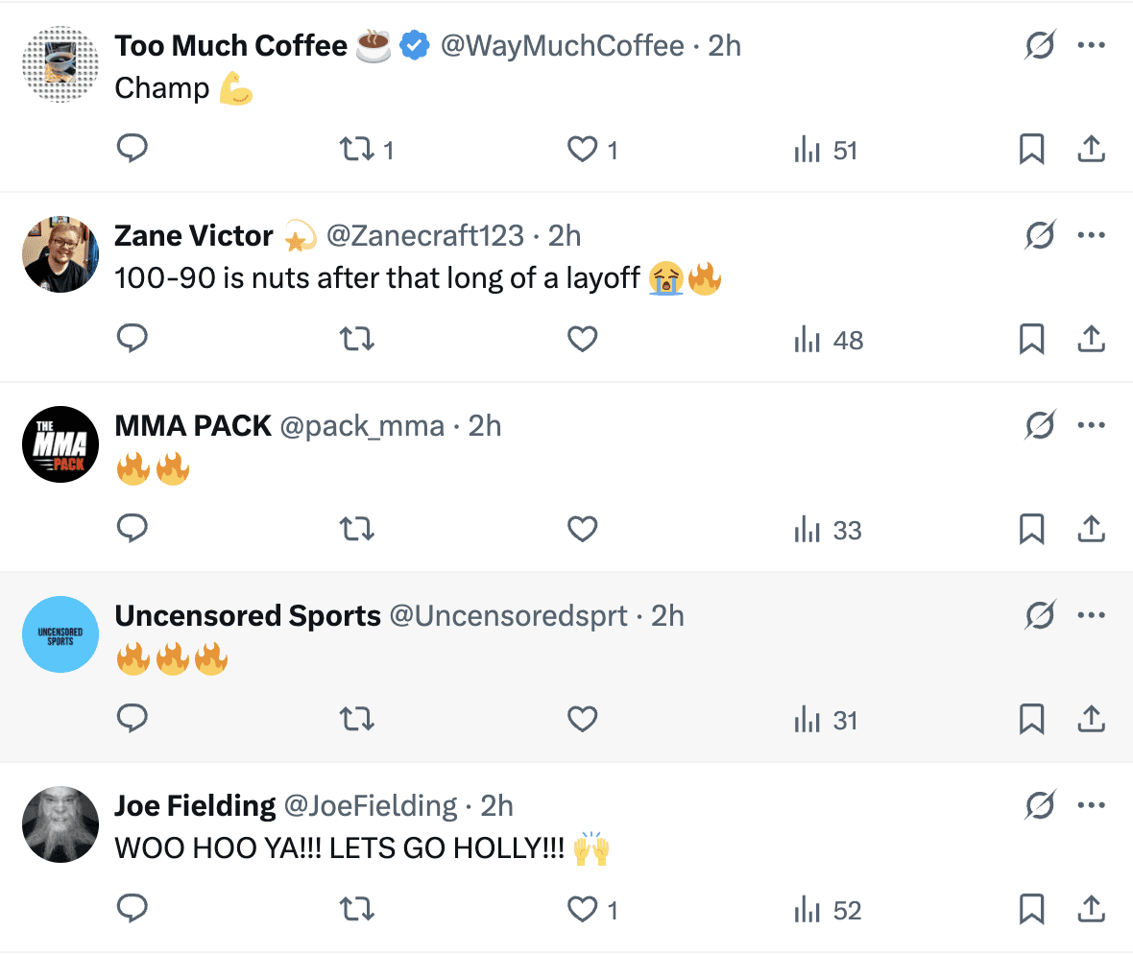Viewport: 1133px width, 954px height.
Task: Share the Uncensored Sports tweet
Action: pyautogui.click(x=1091, y=719)
